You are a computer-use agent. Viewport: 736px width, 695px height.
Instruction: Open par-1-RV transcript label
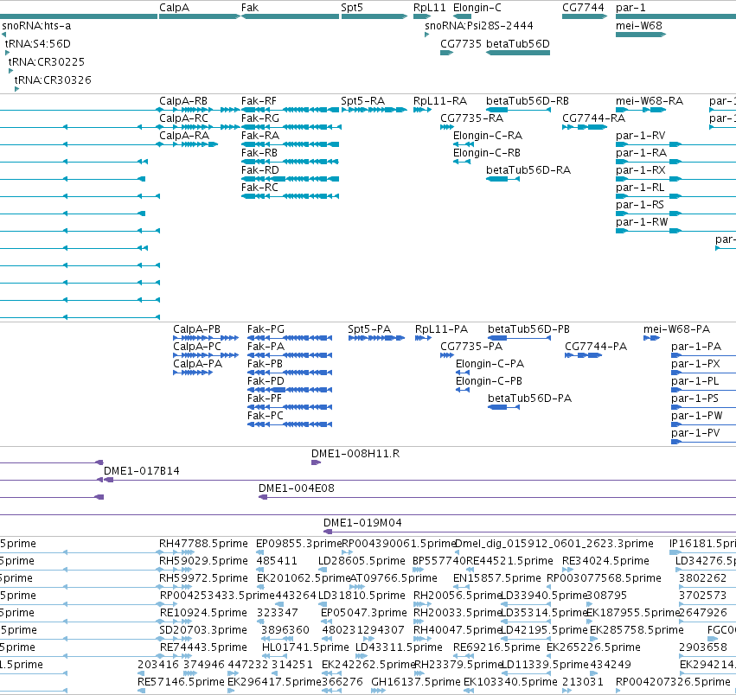[641, 136]
